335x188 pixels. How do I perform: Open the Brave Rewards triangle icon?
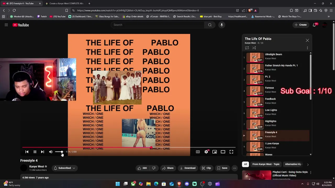(255, 10)
